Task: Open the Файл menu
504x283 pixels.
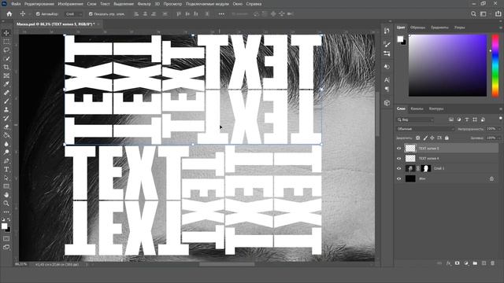Action: pos(16,4)
